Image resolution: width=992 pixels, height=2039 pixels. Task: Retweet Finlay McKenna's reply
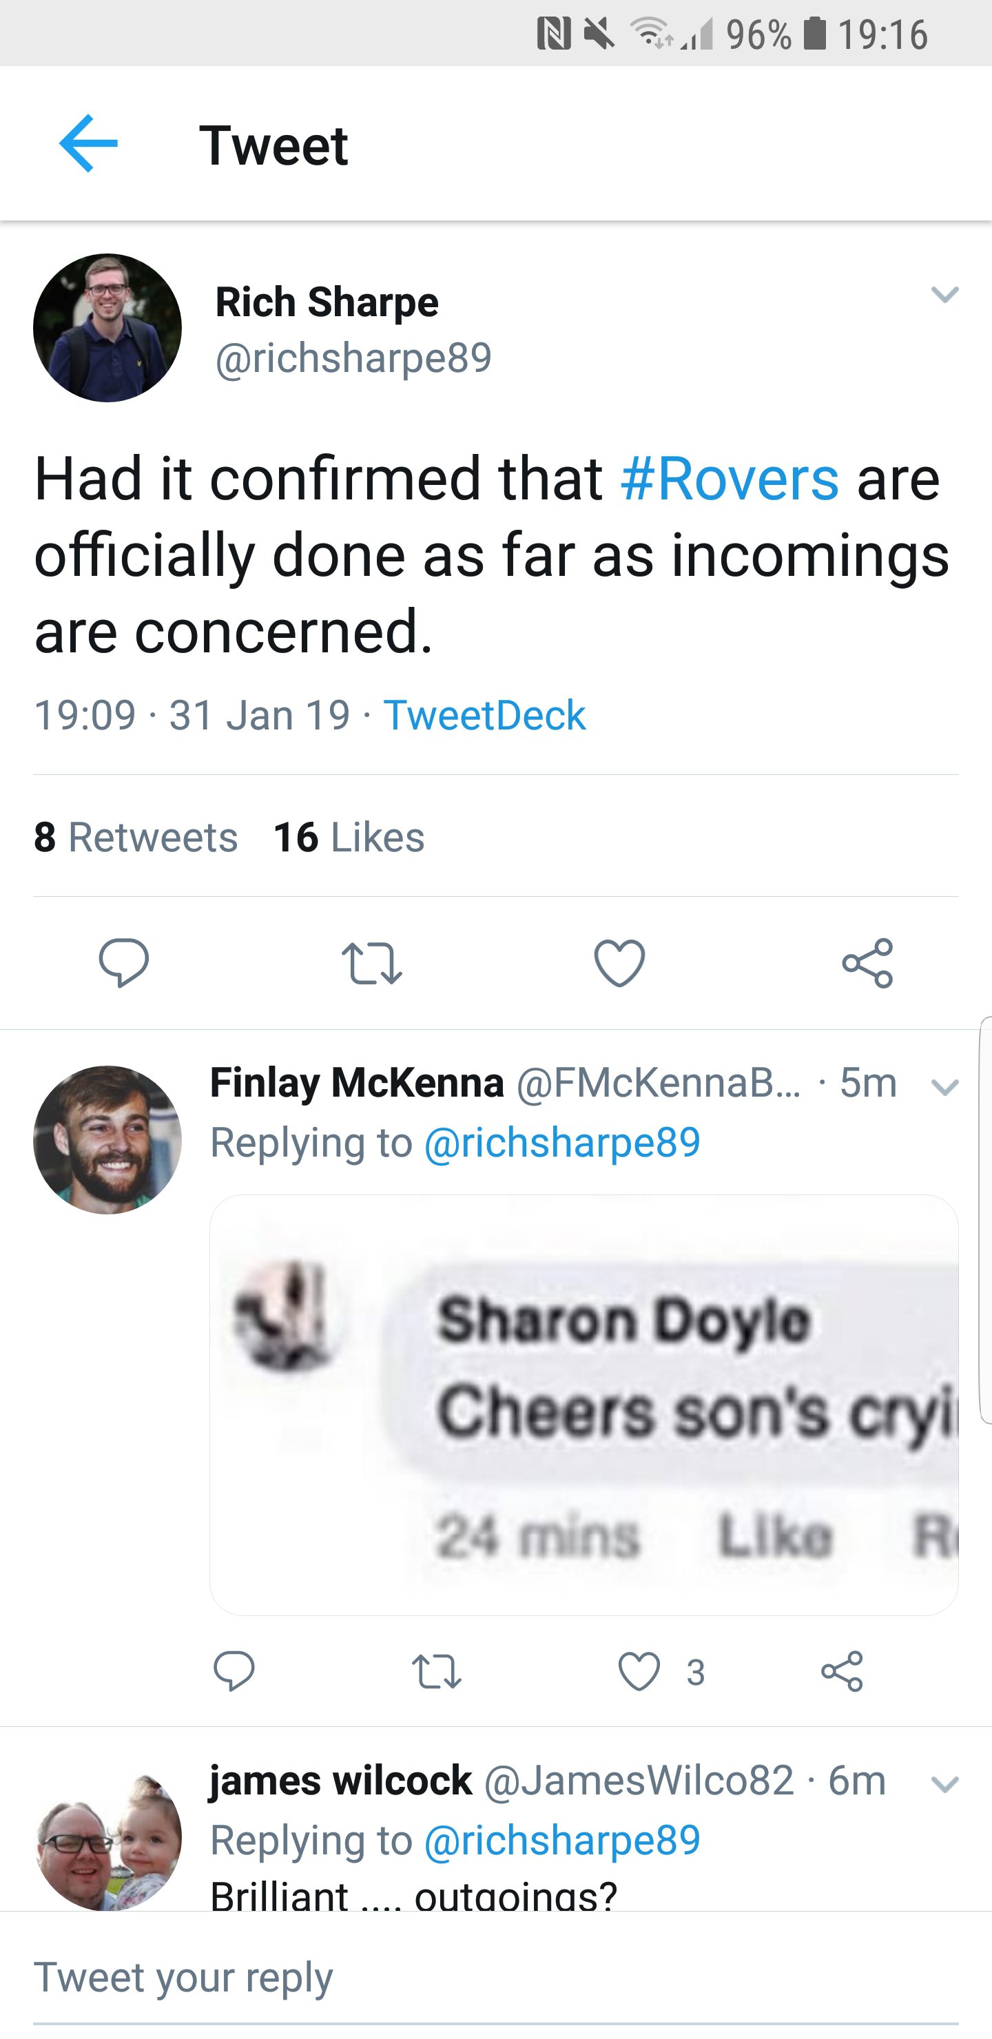436,1671
